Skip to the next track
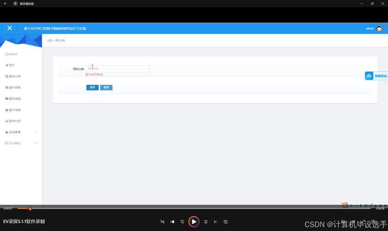388x231 pixels. (216, 222)
